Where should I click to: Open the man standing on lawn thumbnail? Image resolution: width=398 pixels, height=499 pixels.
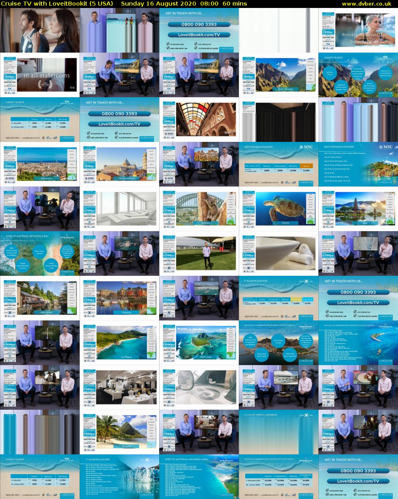pyautogui.click(x=199, y=253)
